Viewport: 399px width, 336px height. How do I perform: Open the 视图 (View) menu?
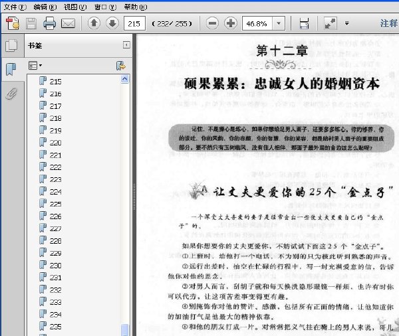click(x=75, y=7)
